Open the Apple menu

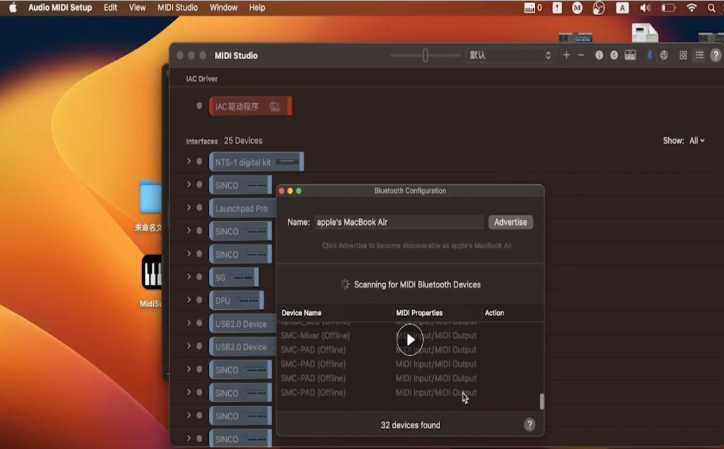point(13,8)
